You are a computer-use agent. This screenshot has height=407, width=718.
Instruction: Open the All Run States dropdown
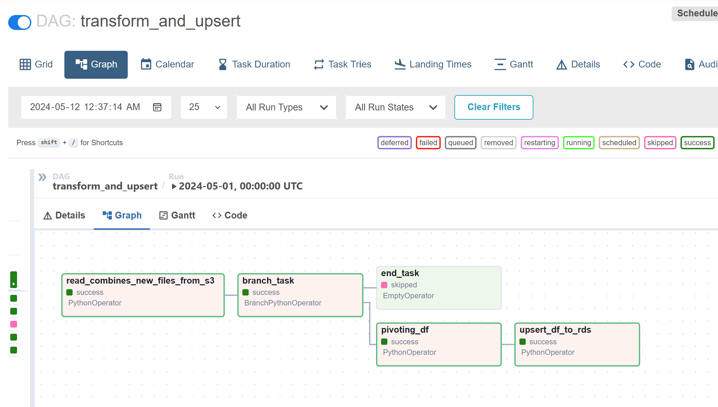tap(395, 107)
